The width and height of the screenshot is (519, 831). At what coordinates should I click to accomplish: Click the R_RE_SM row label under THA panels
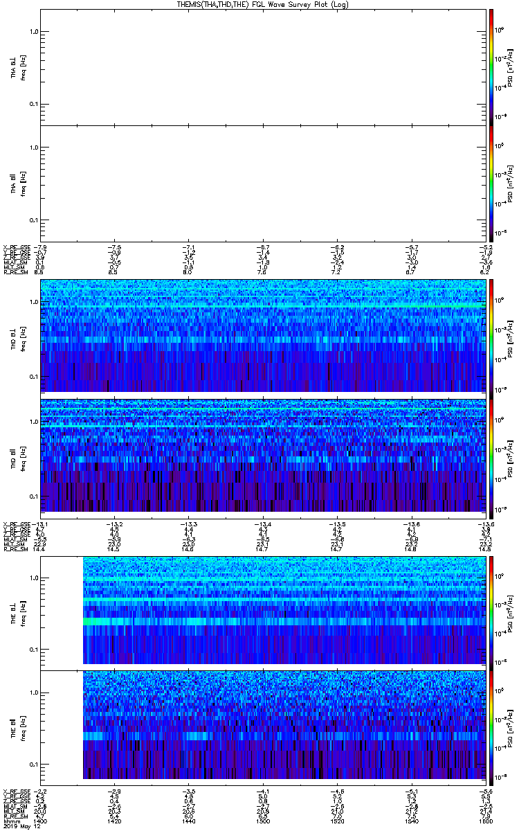pos(15,273)
